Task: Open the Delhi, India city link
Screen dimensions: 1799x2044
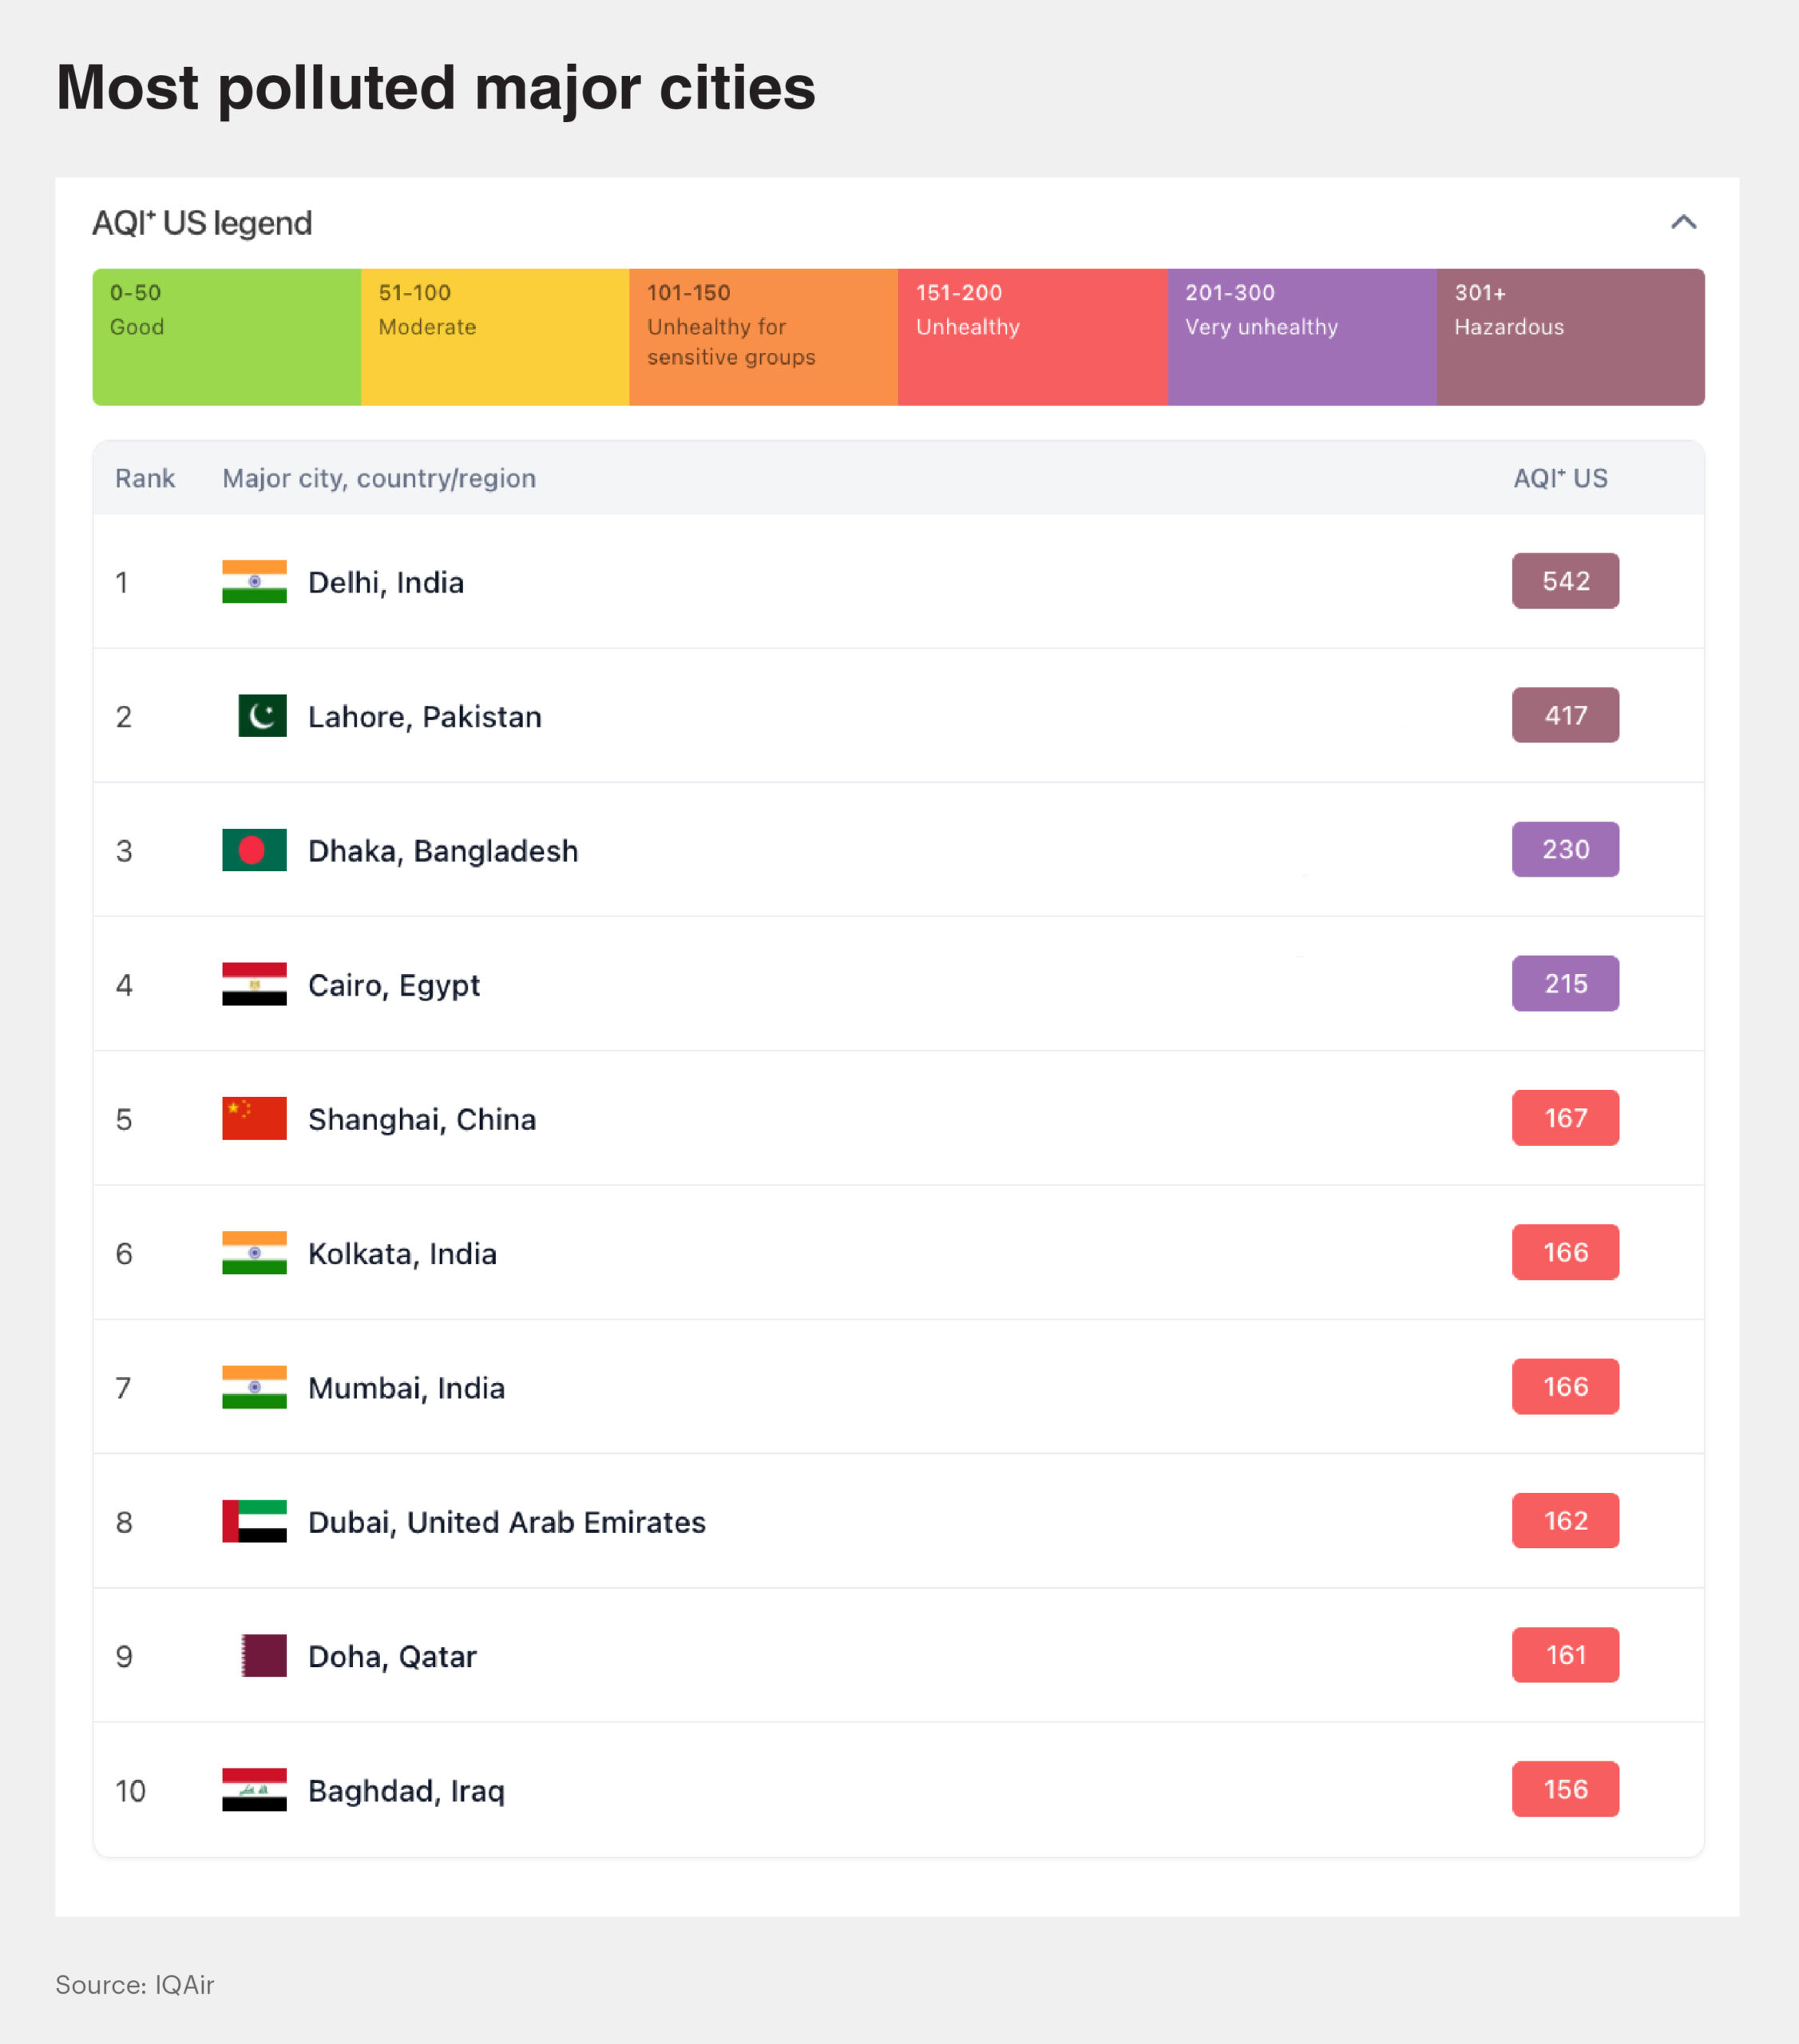Action: click(x=386, y=582)
